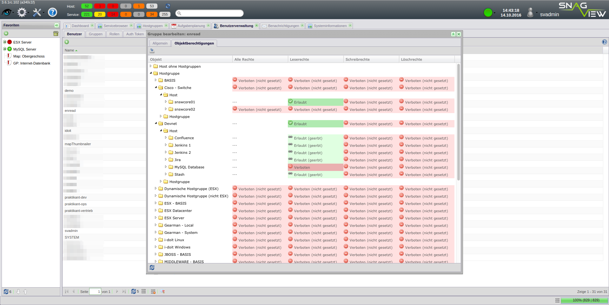Refresh the favorites panel at the bottom
The height and width of the screenshot is (305, 609).
[x=6, y=292]
